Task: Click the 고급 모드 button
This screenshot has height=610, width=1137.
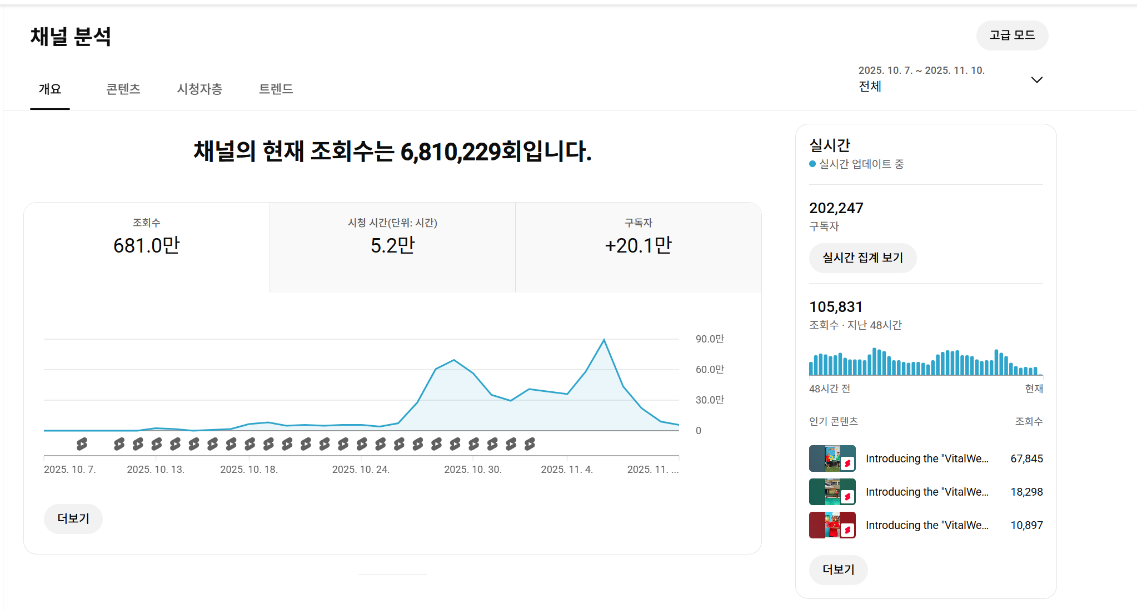Action: click(x=1012, y=35)
